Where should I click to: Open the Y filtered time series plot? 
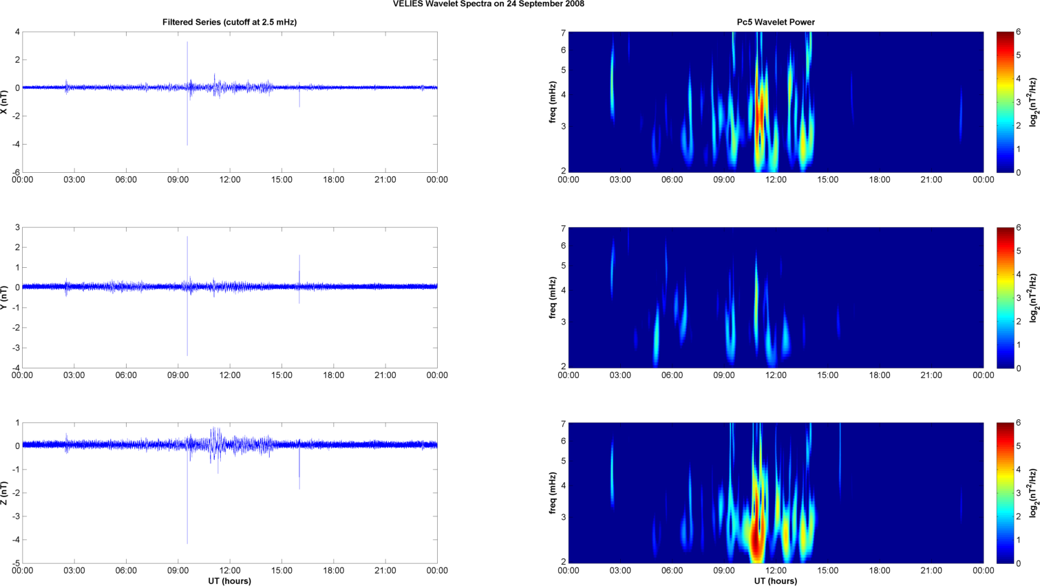click(x=229, y=297)
